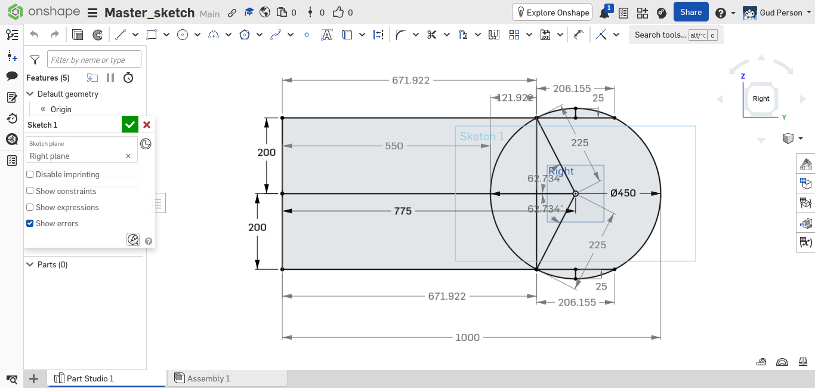Select the Dimension tool
The width and height of the screenshot is (815, 388).
(x=578, y=35)
